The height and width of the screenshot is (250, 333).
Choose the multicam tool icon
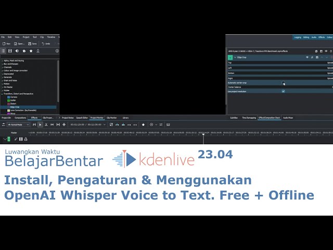[x=64, y=124]
